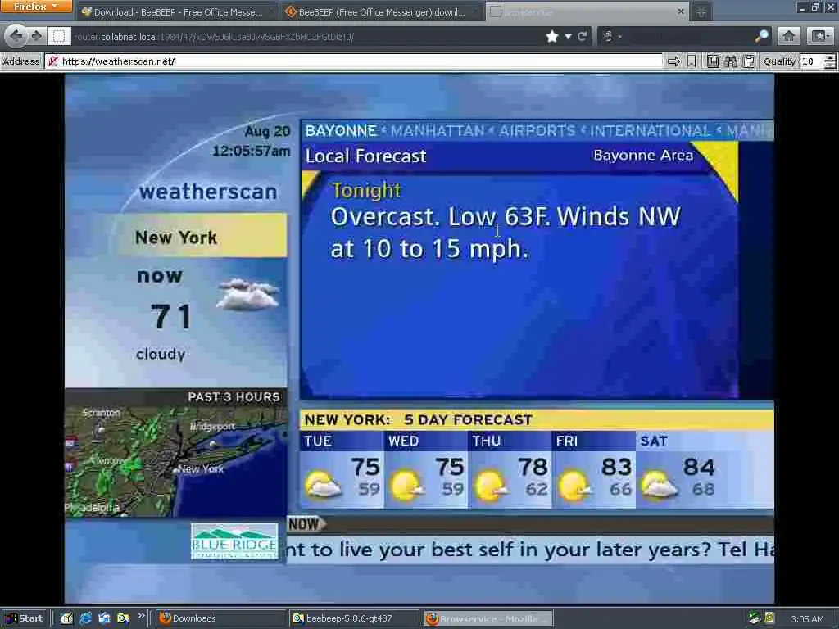Switch to the Download - BeeBEEP tab
This screenshot has height=629, width=839.
(x=177, y=11)
